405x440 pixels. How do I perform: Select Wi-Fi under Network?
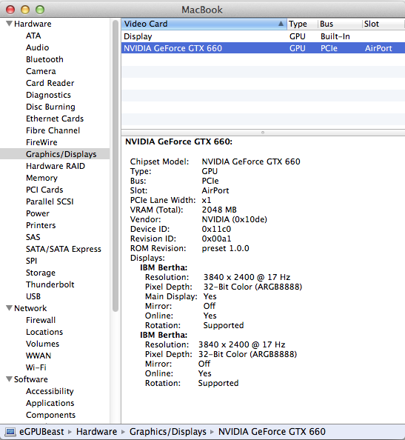(36, 367)
